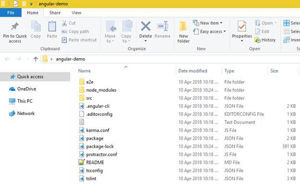Screen dimensions: 300x184
Task: Click the quick toolbar properties checkmark icon
Action: (x=16, y=4)
